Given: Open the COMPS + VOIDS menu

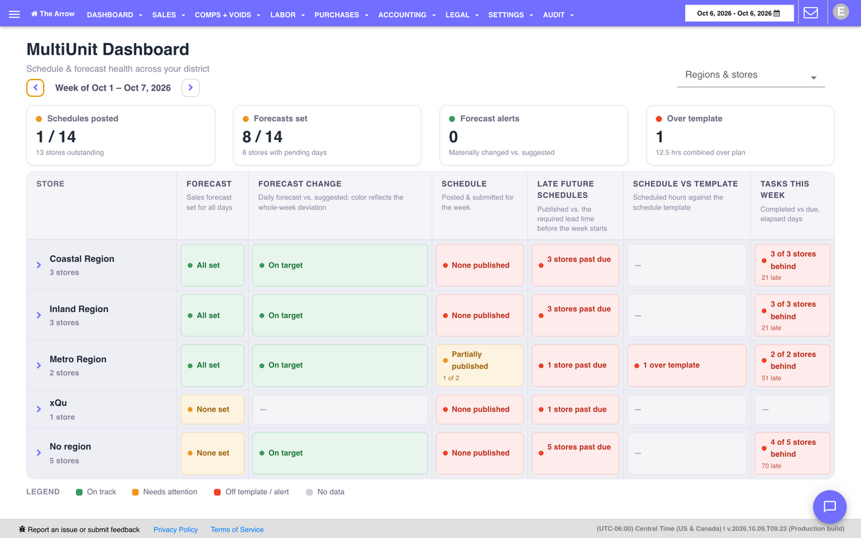Looking at the screenshot, I should (x=227, y=14).
